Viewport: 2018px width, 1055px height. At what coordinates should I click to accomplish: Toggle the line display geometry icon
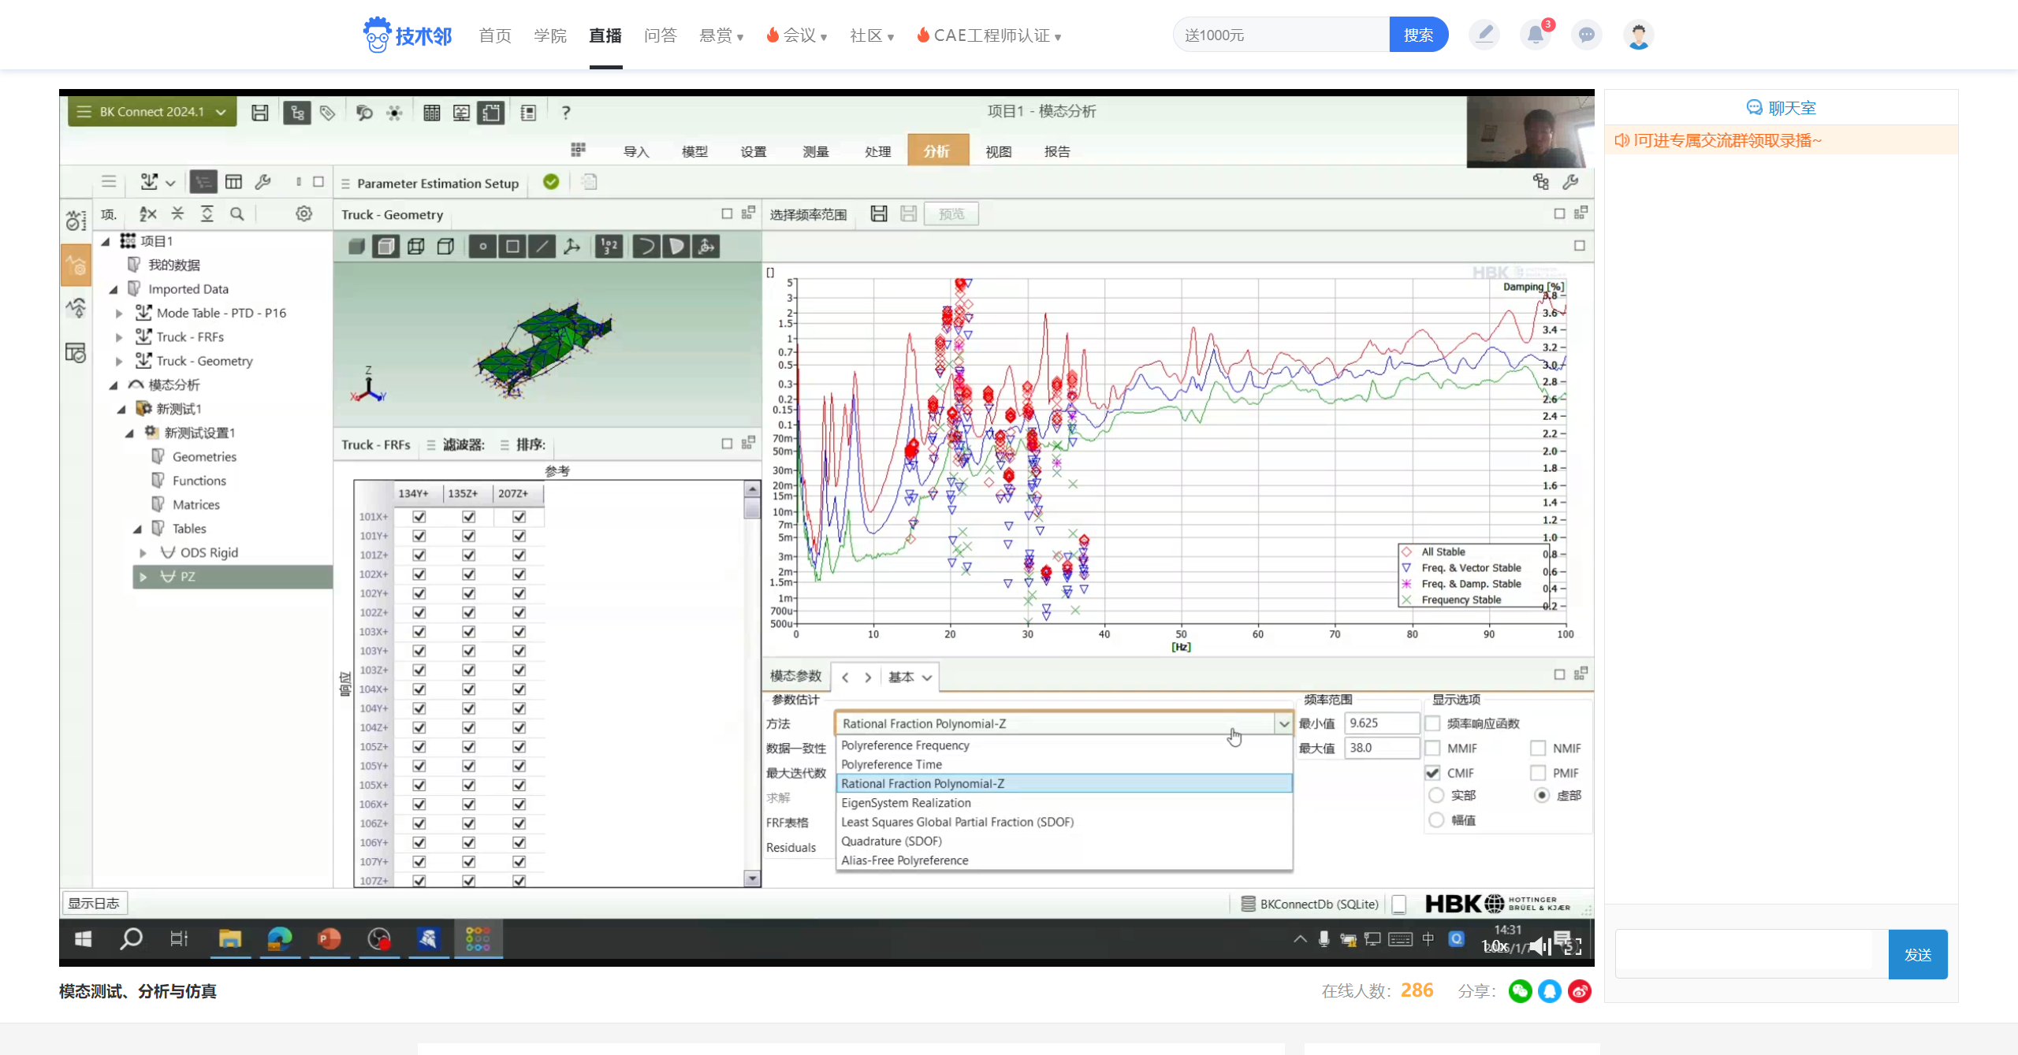[542, 247]
